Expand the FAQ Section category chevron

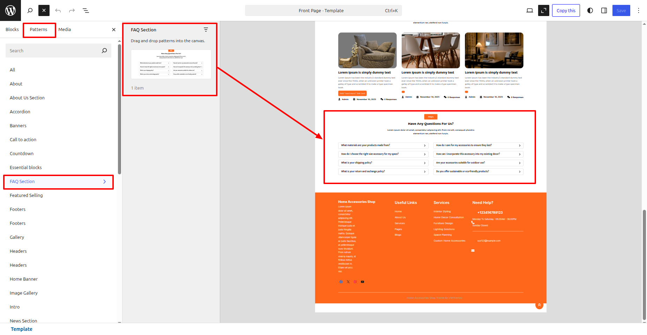104,182
